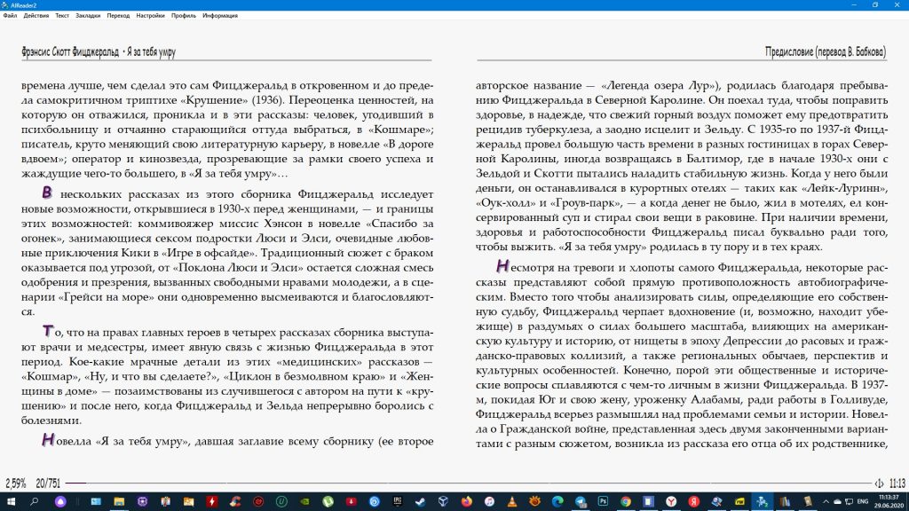Open Epic Games Launcher icon
The image size is (909, 511).
tap(397, 502)
